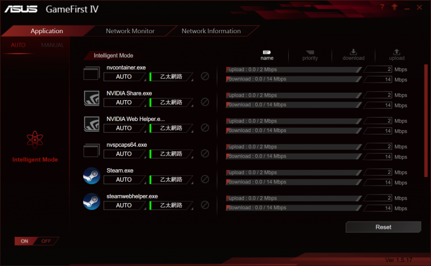Viewport: 431px width, 266px height.
Task: Block Steam.exe network access
Action: [x=205, y=179]
